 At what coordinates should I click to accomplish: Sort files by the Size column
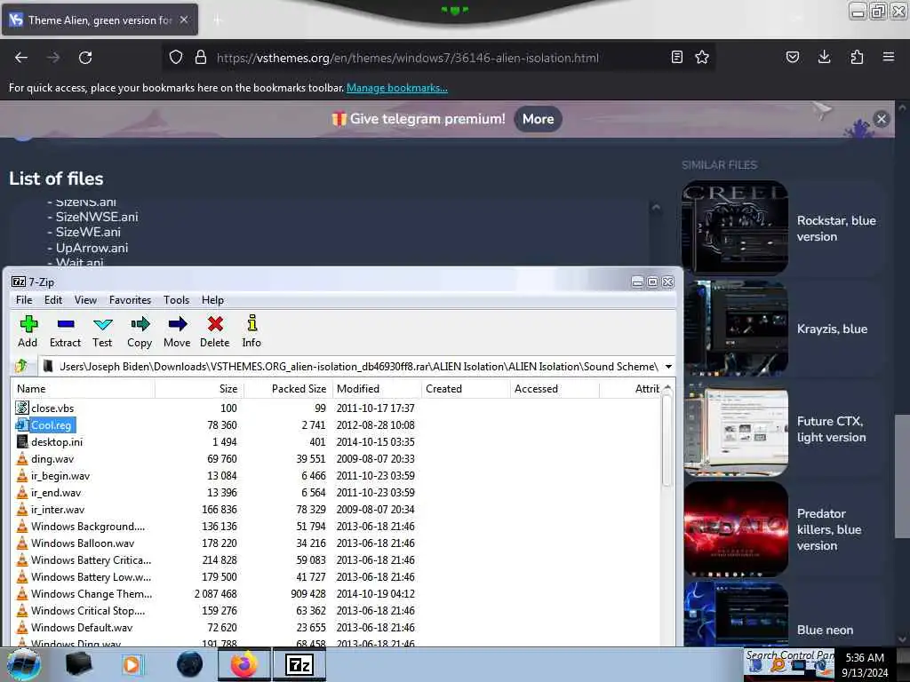(199, 389)
